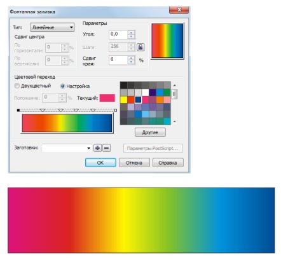Image resolution: width=281 pixels, height=260 pixels.
Task: Pick the yellow swatch in the palette
Action: click(x=124, y=100)
